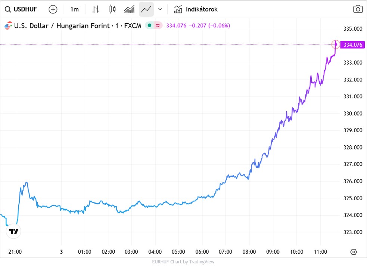The image size is (367, 269).
Task: Select the area chart style
Action: pos(129,9)
